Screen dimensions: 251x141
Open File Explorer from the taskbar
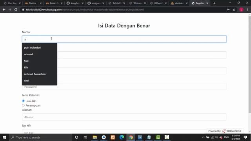pos(95,137)
